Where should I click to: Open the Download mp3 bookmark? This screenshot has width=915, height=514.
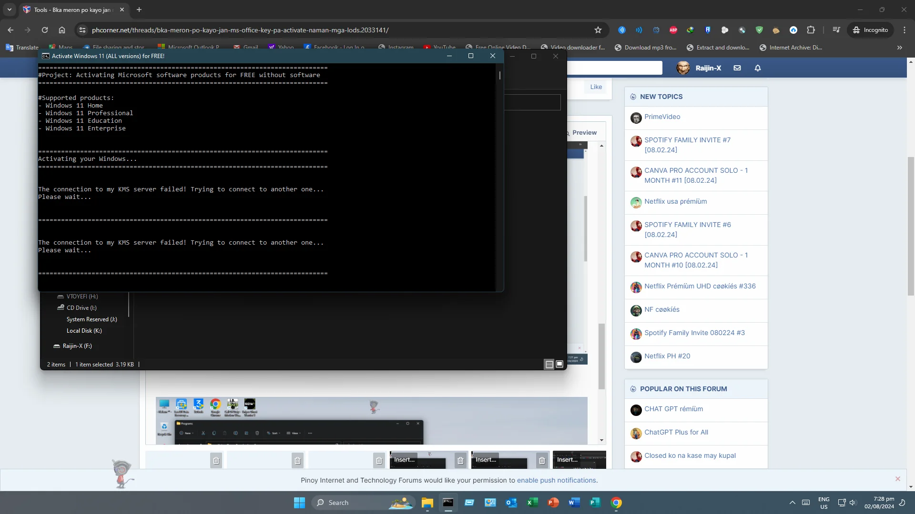click(646, 48)
